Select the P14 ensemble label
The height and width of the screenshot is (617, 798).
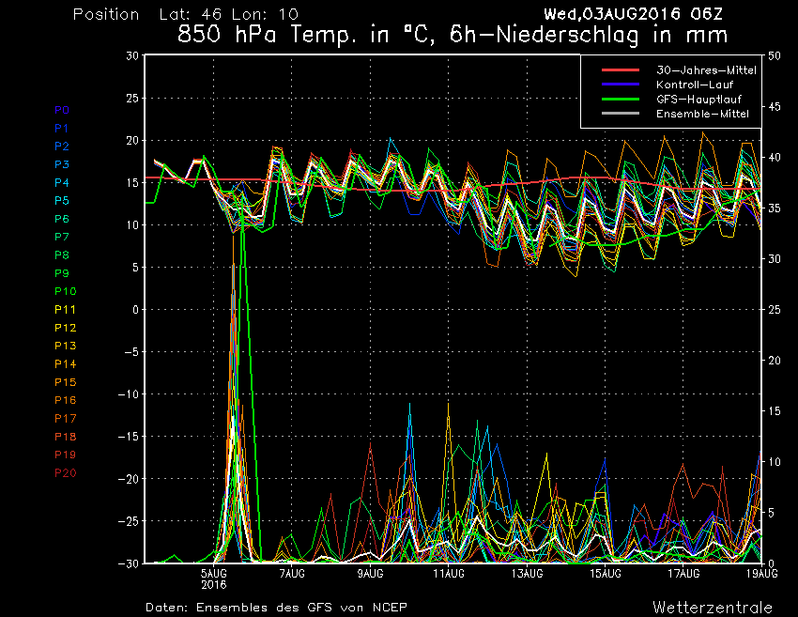65,364
